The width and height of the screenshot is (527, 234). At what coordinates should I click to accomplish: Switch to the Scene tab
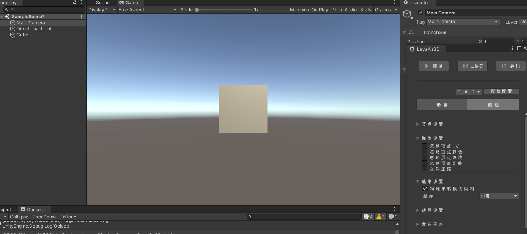[100, 3]
